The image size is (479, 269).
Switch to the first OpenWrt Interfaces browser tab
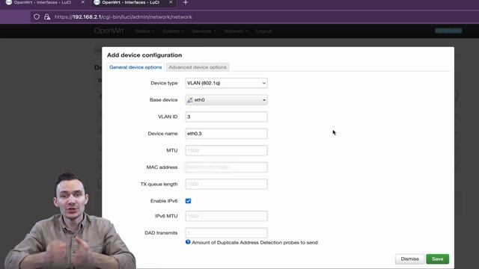(x=43, y=2)
